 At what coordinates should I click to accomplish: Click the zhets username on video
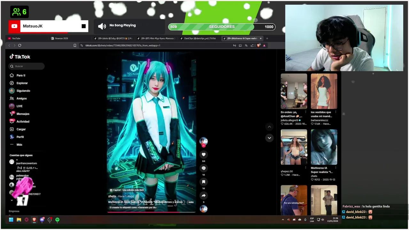[x=112, y=196]
